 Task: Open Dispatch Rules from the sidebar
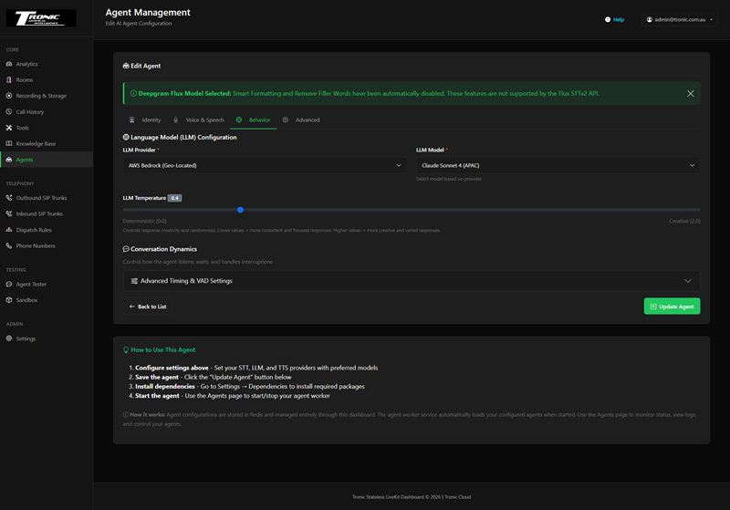pyautogui.click(x=47, y=229)
